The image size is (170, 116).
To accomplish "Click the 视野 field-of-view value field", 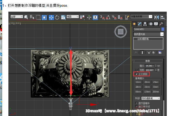I will tap(150, 70).
